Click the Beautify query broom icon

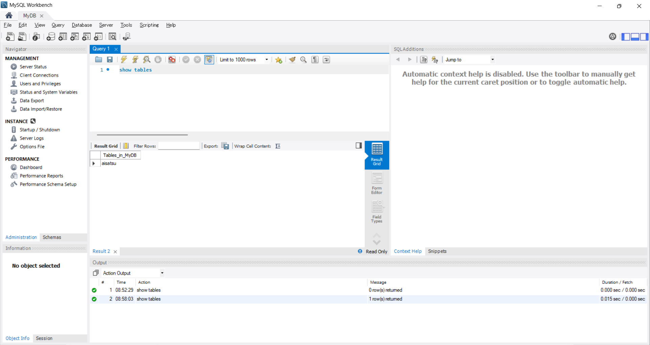[x=292, y=60]
